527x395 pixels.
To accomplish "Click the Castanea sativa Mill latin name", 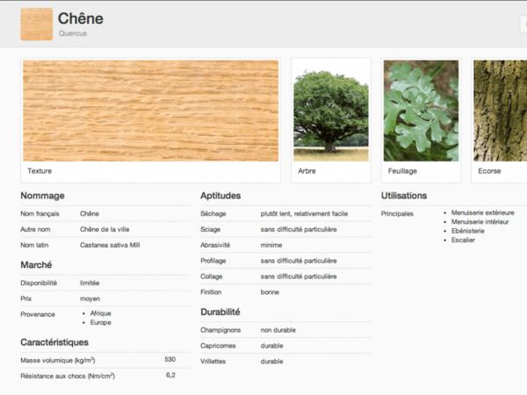I will coord(110,245).
